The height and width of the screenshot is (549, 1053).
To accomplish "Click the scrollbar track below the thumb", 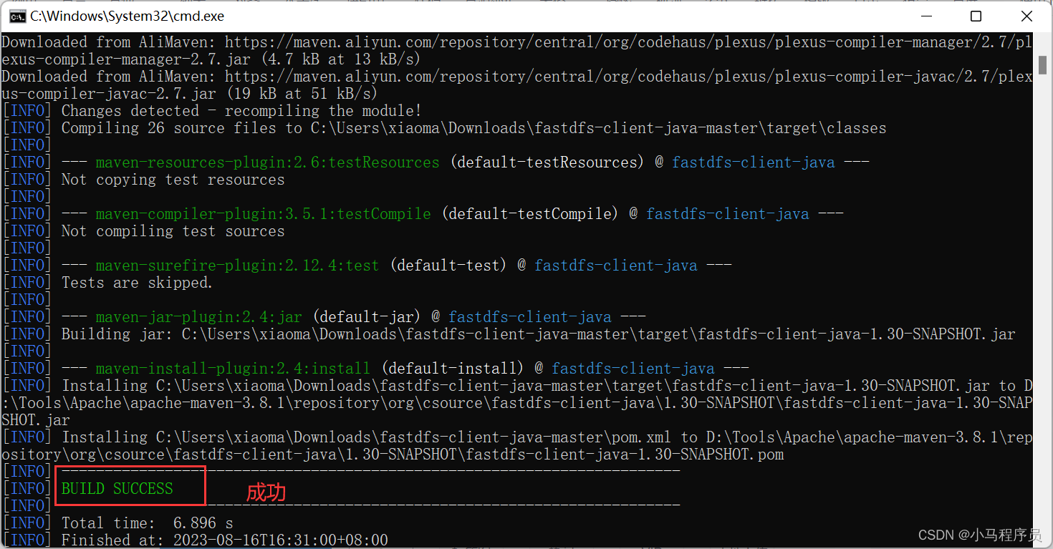I will click(1043, 286).
